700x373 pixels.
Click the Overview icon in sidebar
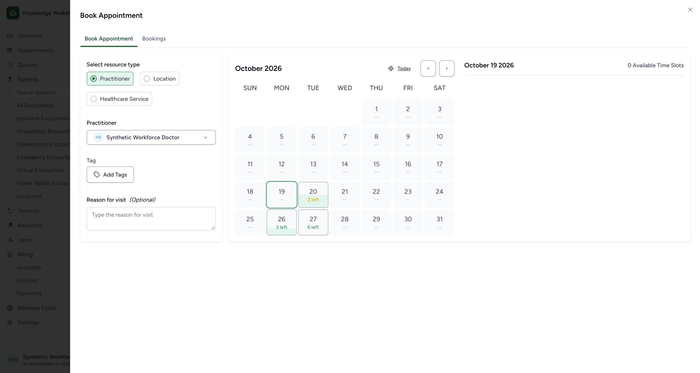pos(10,36)
